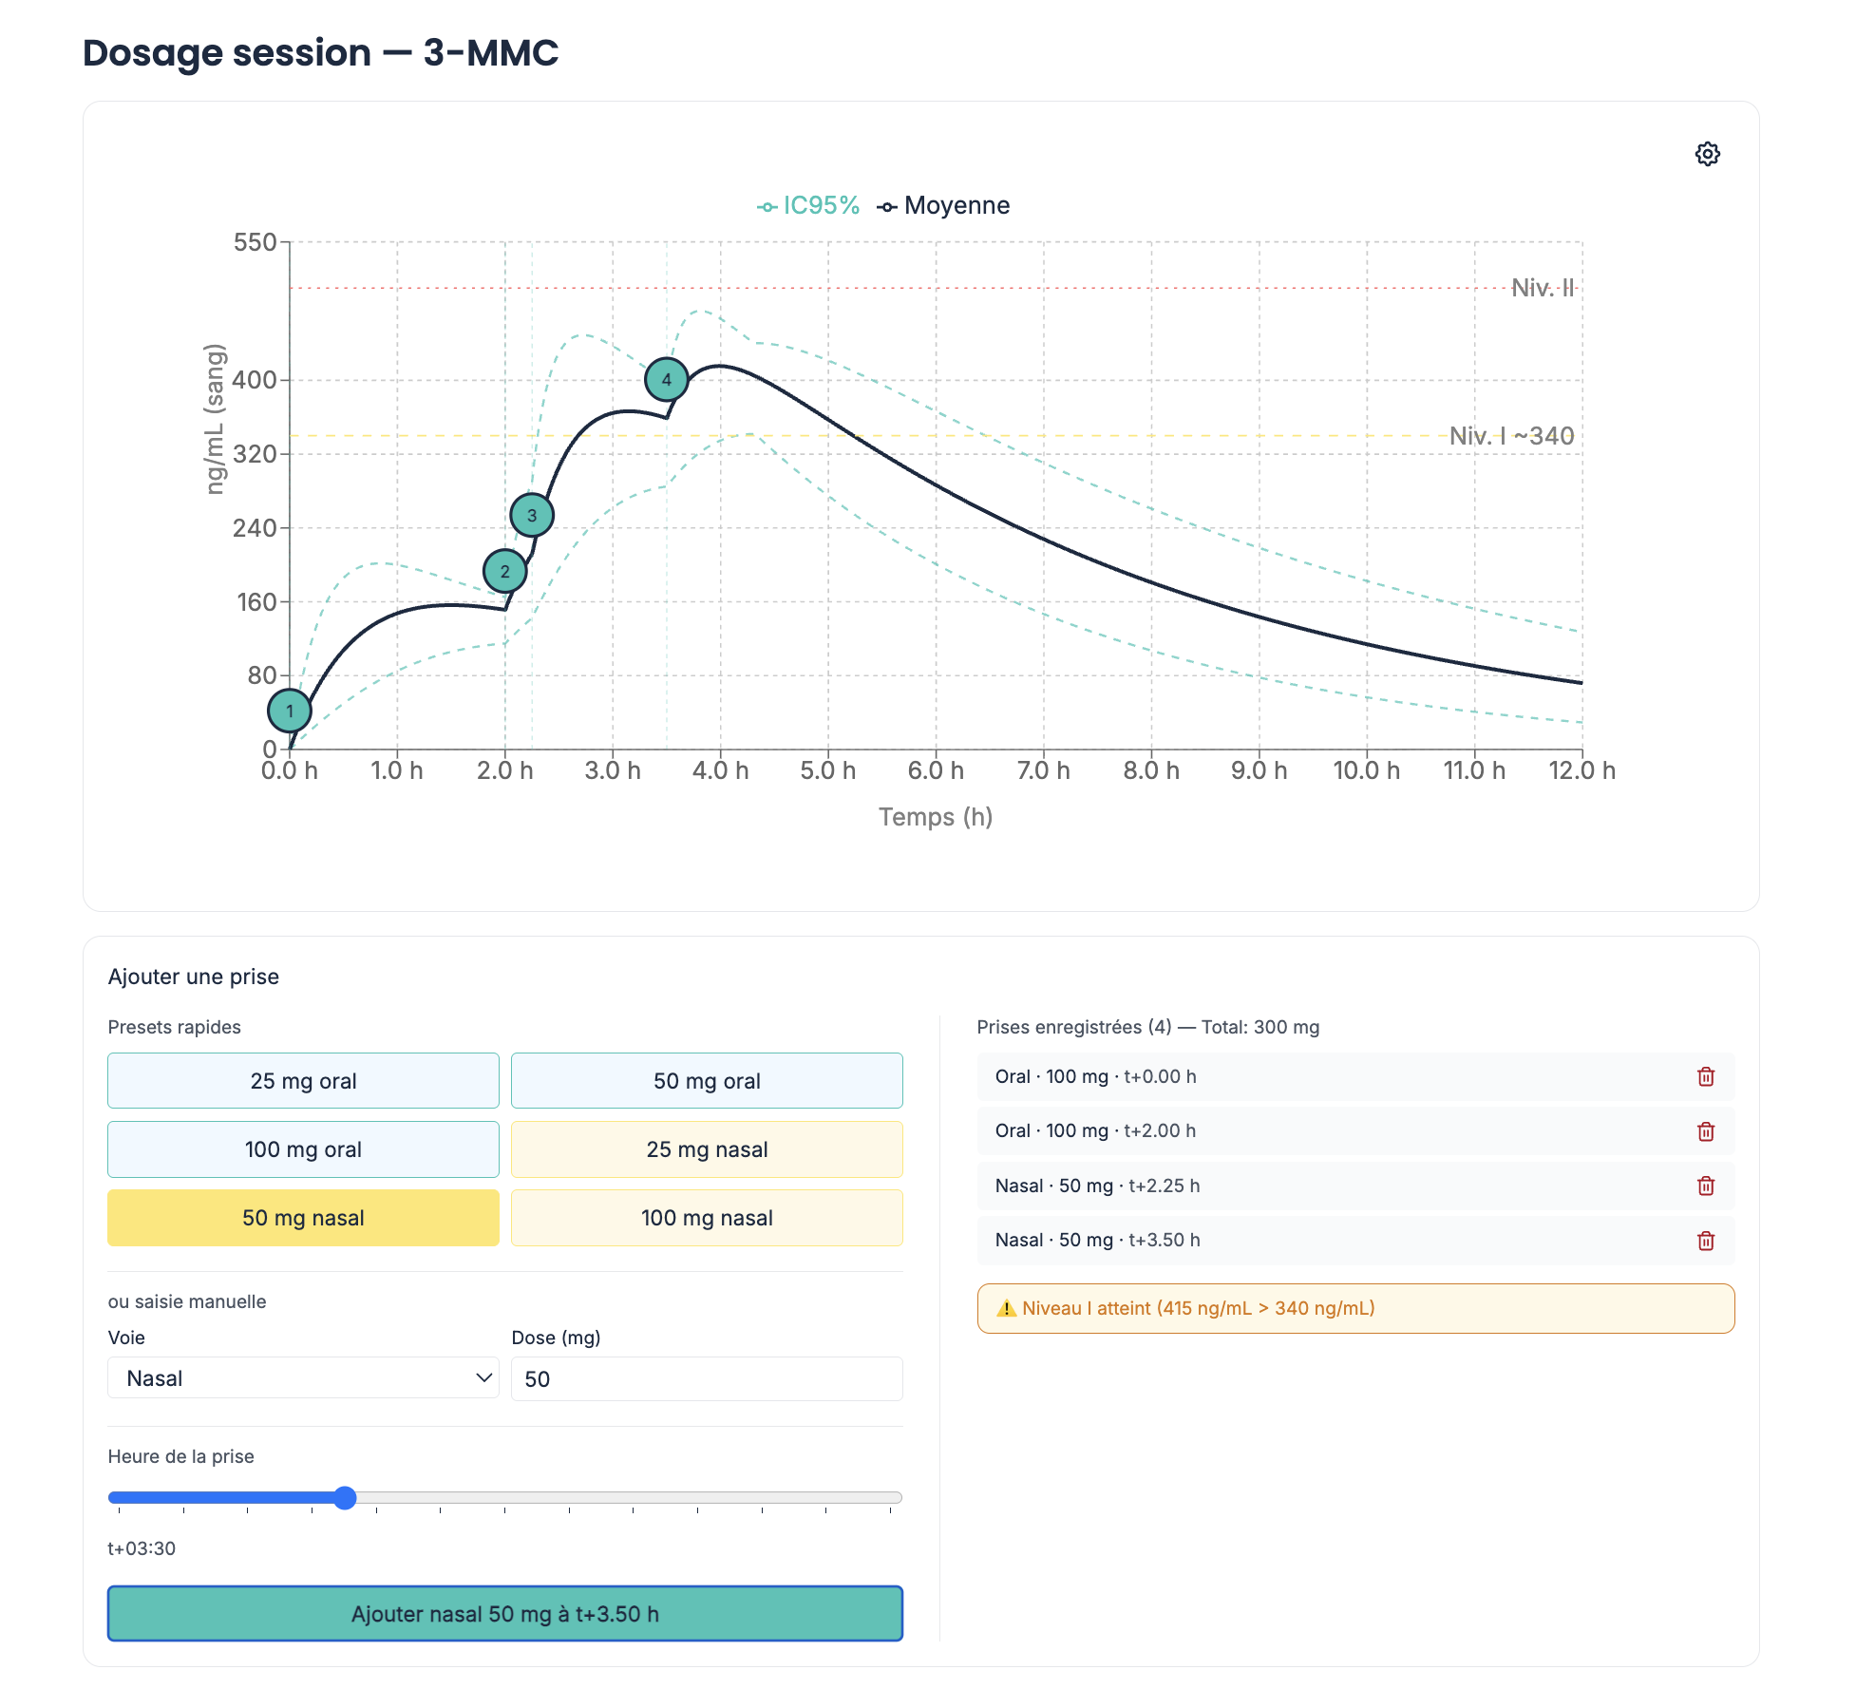Remove the Oral 100 mg t+2.00 h dose
This screenshot has width=1856, height=1689.
pos(1705,1131)
